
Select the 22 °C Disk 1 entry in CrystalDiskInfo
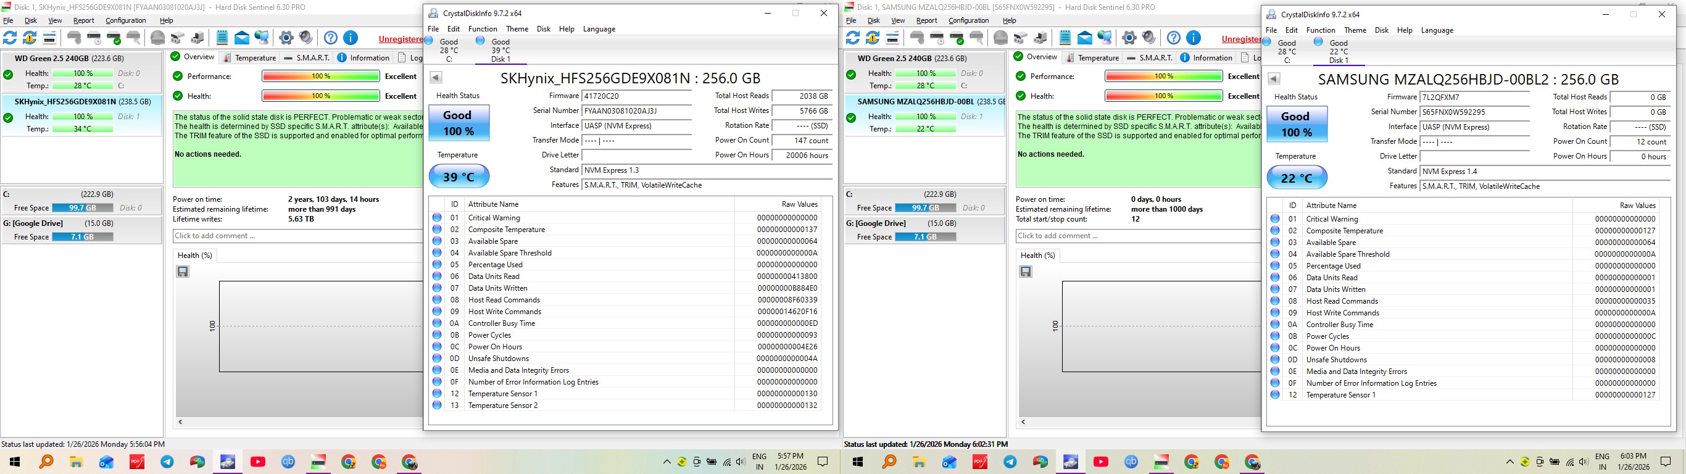(1339, 52)
